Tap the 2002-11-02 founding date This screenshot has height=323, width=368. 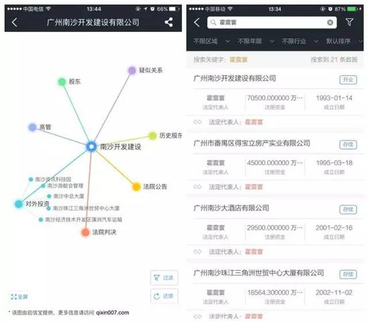(x=334, y=292)
